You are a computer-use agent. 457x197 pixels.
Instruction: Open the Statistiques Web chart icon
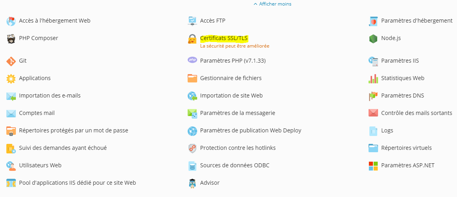coord(373,78)
